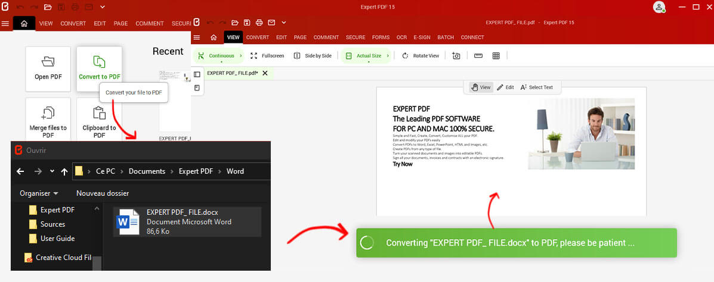This screenshot has height=282, width=714.
Task: Select the EXPERT PDF_ FILE.docx file
Action: (x=187, y=221)
